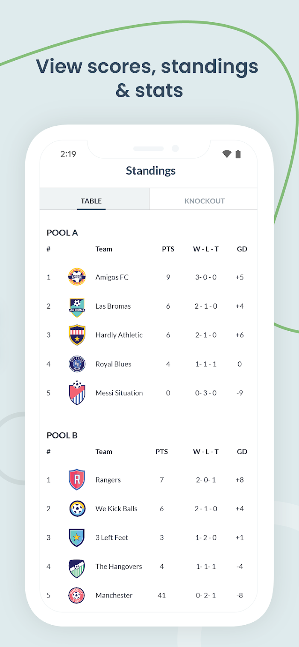Image resolution: width=299 pixels, height=647 pixels.
Task: Tap the PTS column header in Pool A
Action: [x=168, y=249]
